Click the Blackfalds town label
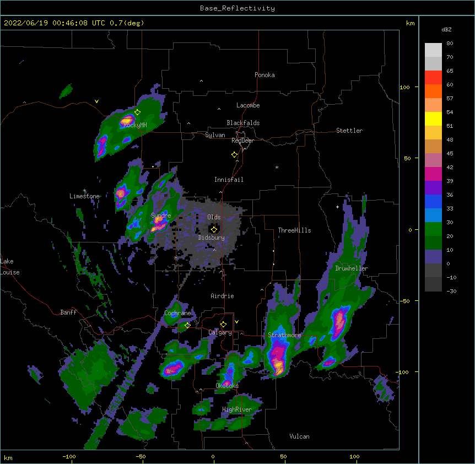 243,123
